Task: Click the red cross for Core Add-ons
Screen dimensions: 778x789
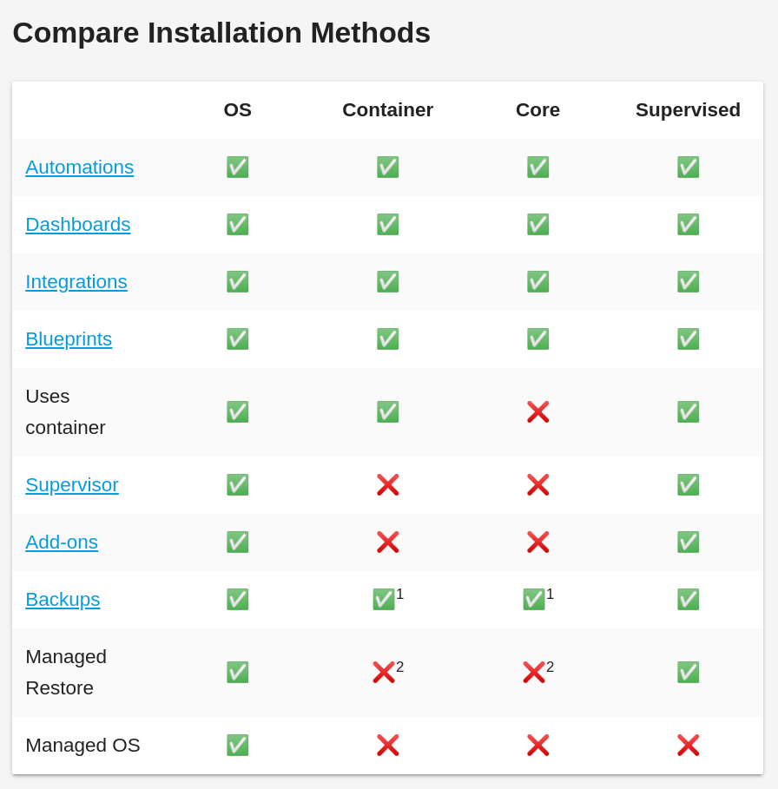Action: click(538, 542)
